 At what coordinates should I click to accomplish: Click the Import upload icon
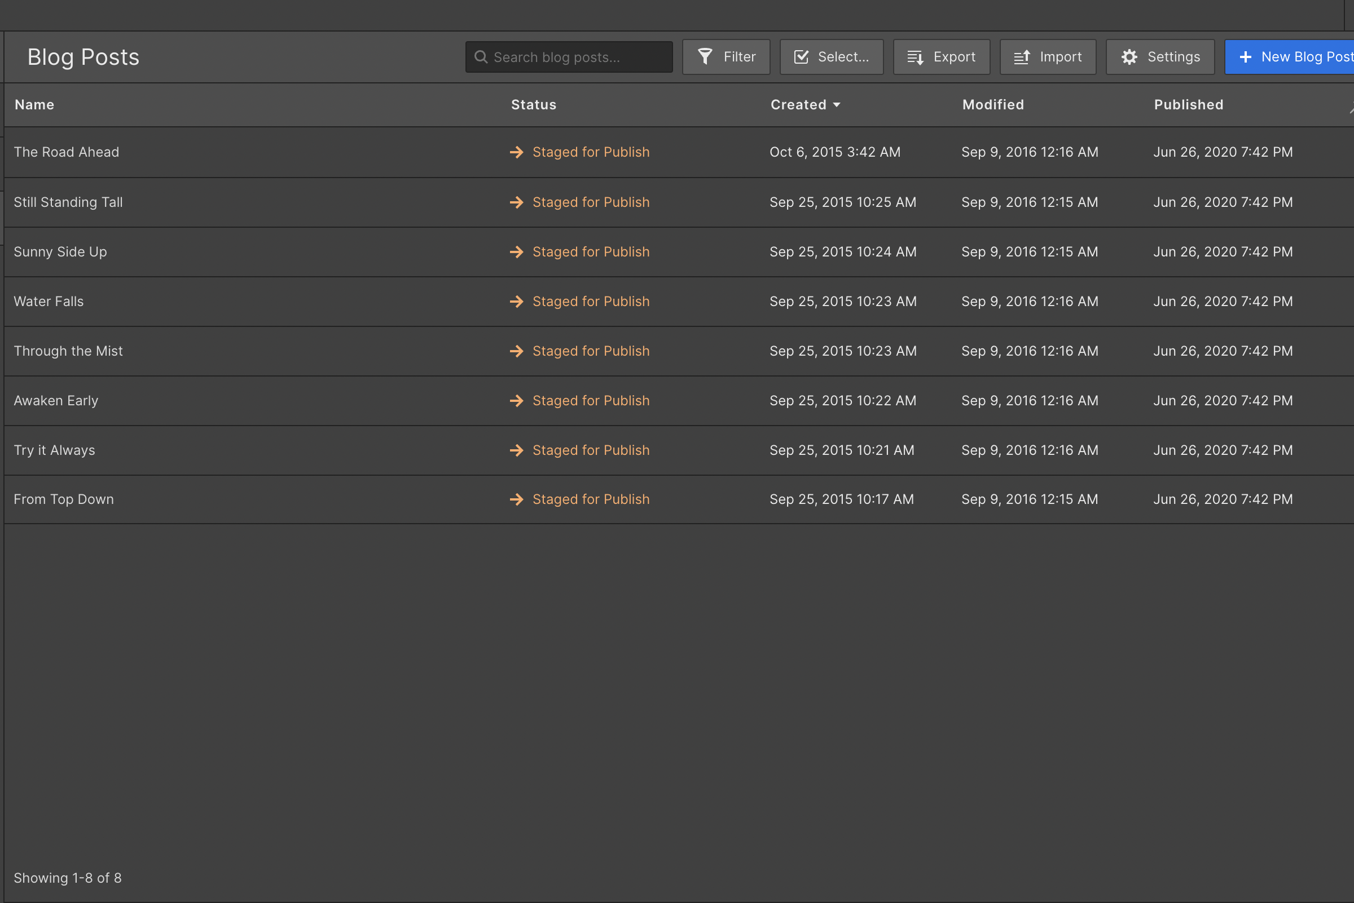pyautogui.click(x=1021, y=57)
